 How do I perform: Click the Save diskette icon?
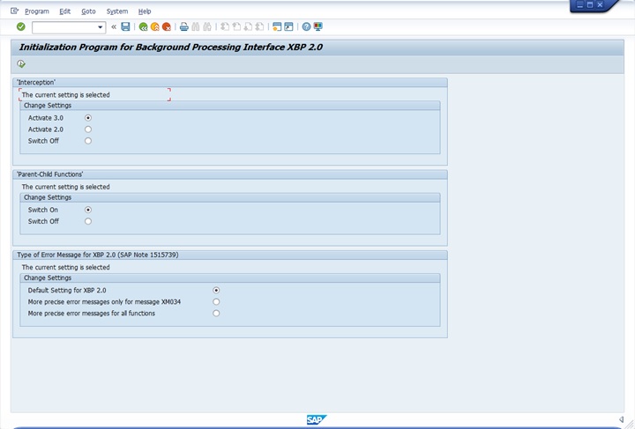click(x=125, y=26)
